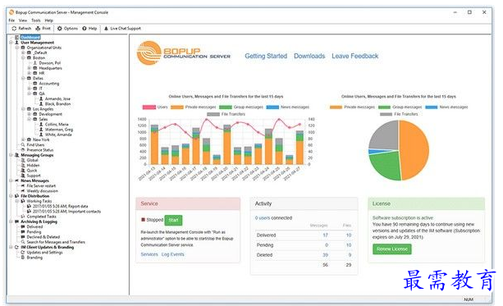The width and height of the screenshot is (503, 306).
Task: Select the 'Important contacts' working task
Action: [66, 212]
